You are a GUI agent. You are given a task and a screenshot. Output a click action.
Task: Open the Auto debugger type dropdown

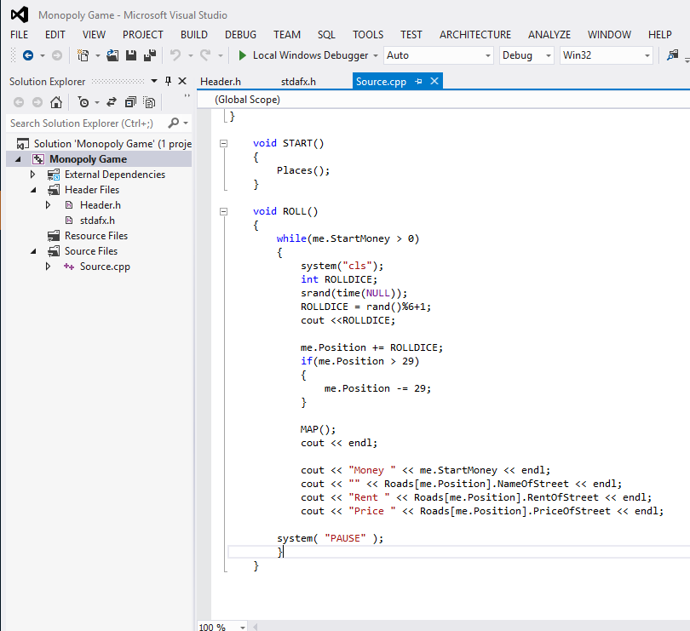tap(487, 56)
